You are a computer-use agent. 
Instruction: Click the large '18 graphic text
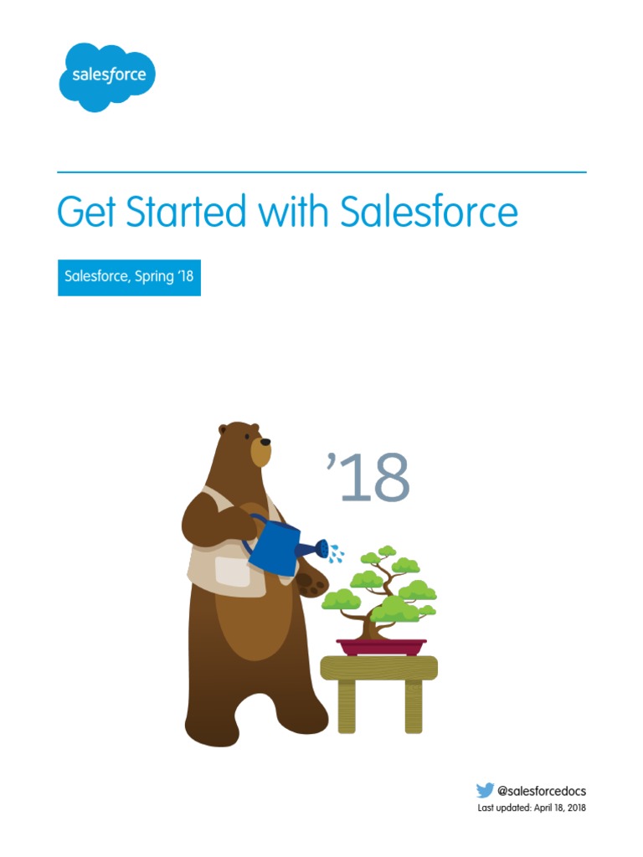click(368, 478)
